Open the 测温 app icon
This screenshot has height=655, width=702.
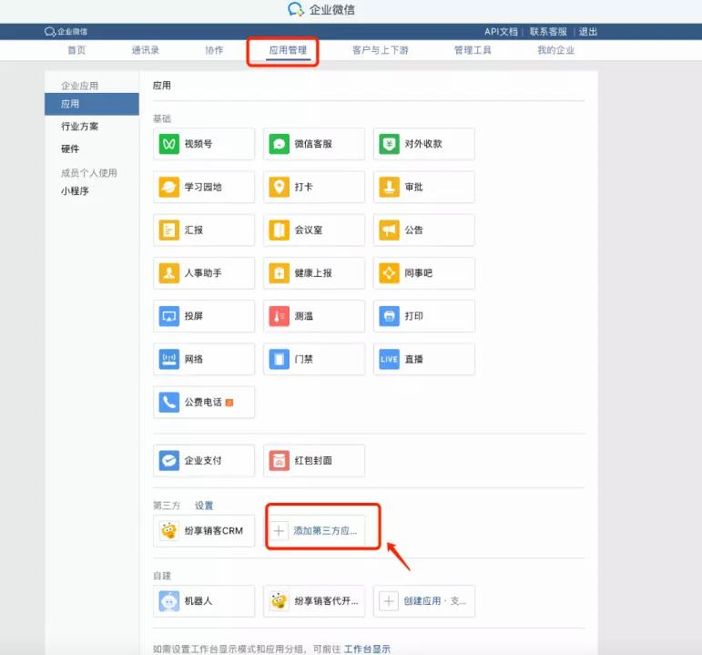(279, 316)
